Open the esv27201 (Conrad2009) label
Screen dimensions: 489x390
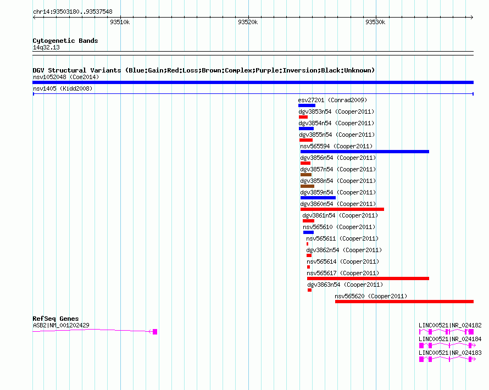pos(332,100)
